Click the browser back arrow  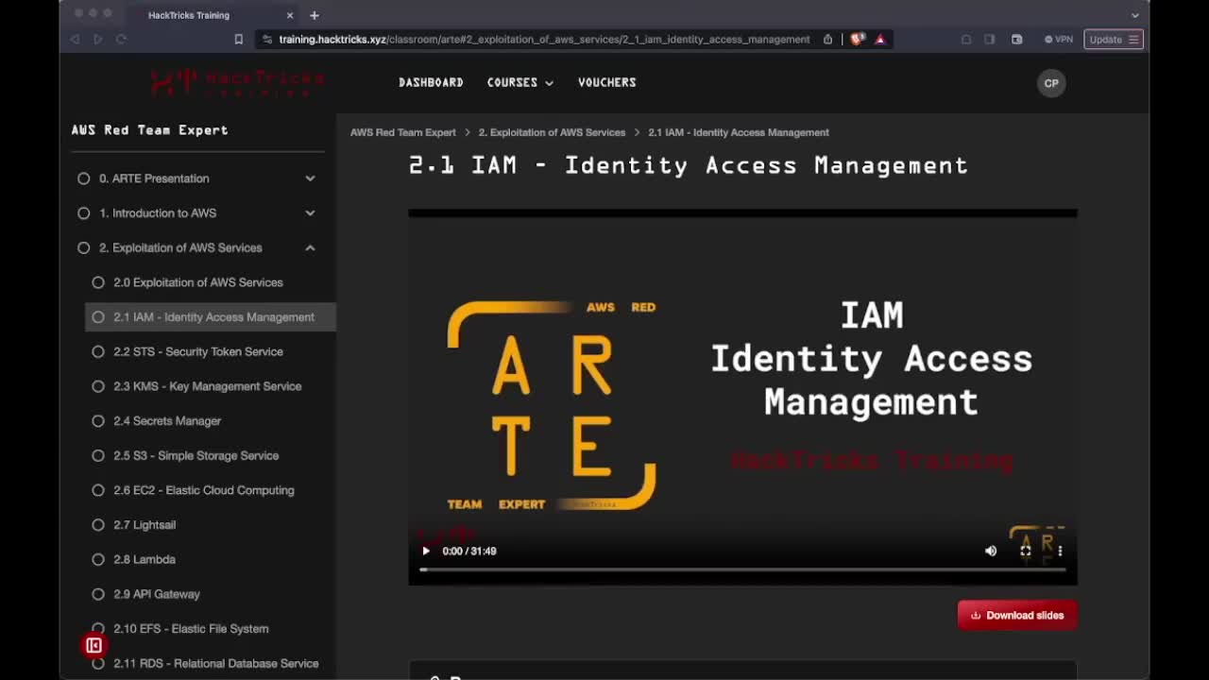point(75,40)
